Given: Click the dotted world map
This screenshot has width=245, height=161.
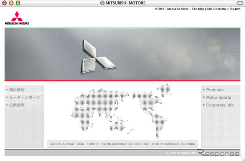Looking at the screenshot, I should coord(122,111).
